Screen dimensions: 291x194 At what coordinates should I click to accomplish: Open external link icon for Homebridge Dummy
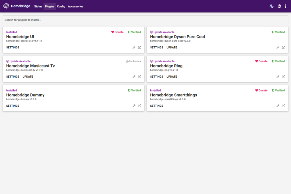pos(139,106)
